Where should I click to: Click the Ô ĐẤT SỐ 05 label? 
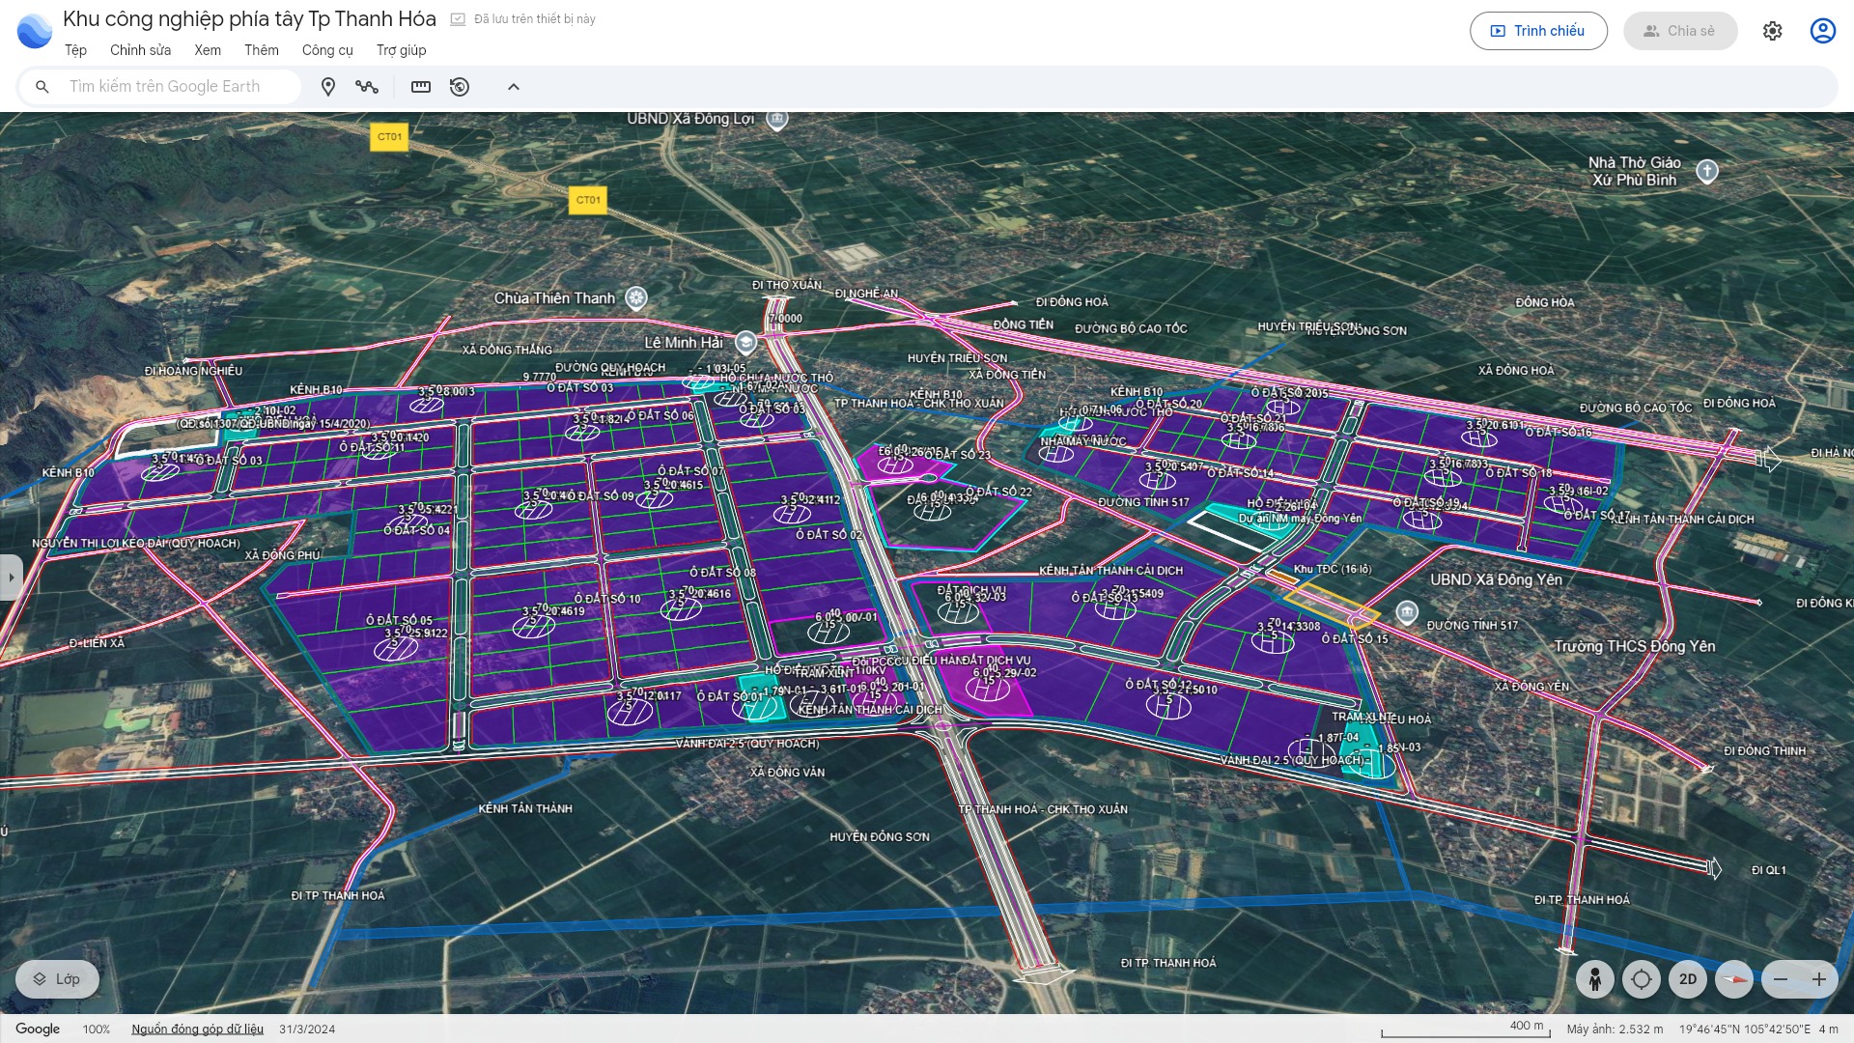[399, 620]
